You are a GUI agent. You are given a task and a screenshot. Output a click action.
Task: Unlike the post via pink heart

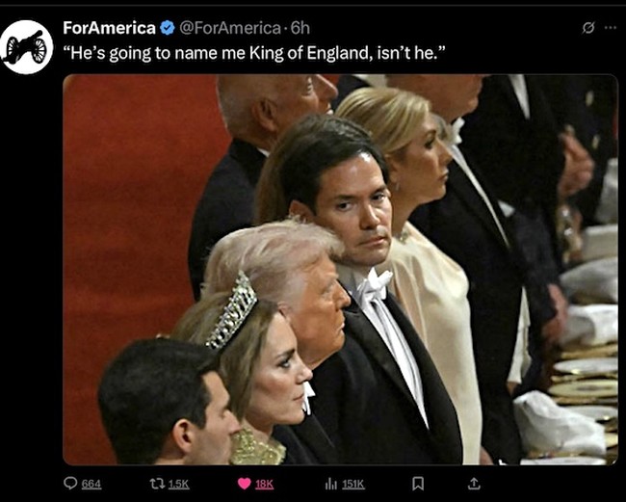(x=245, y=484)
